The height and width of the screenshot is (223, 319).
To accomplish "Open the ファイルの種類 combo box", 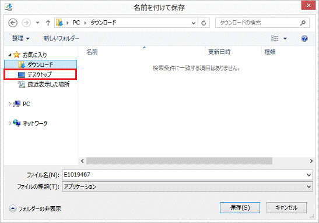I will click(x=187, y=186).
